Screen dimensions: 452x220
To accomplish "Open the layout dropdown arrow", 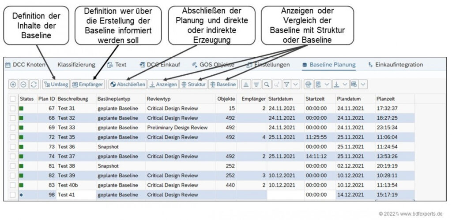I will click(363, 84).
